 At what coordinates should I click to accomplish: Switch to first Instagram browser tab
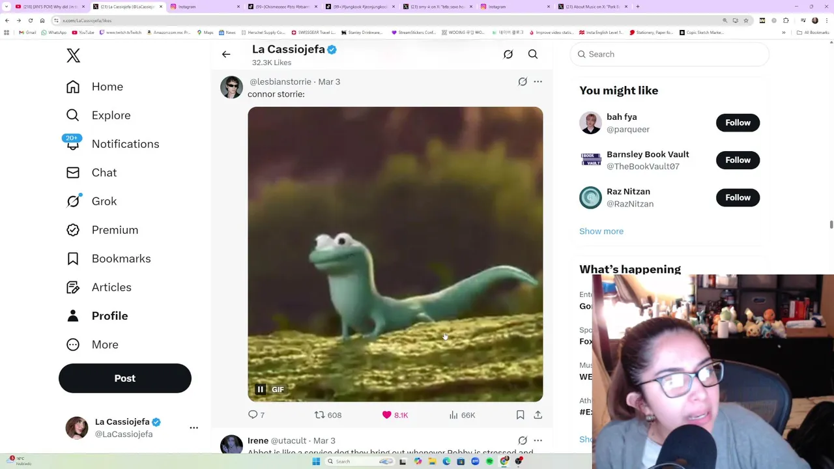[204, 7]
